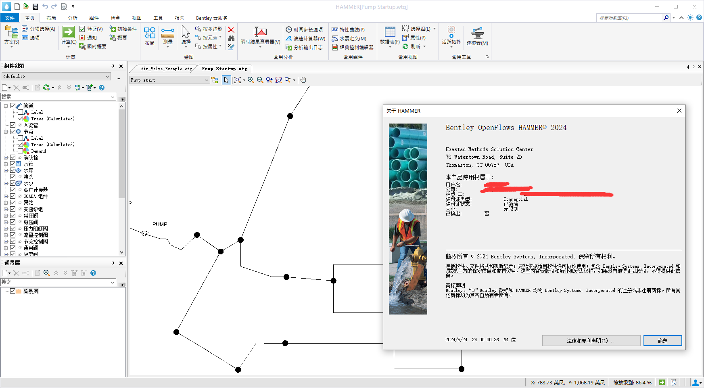
Task: Click the Zoom In magnifier on drawing toolbar
Action: (x=251, y=80)
